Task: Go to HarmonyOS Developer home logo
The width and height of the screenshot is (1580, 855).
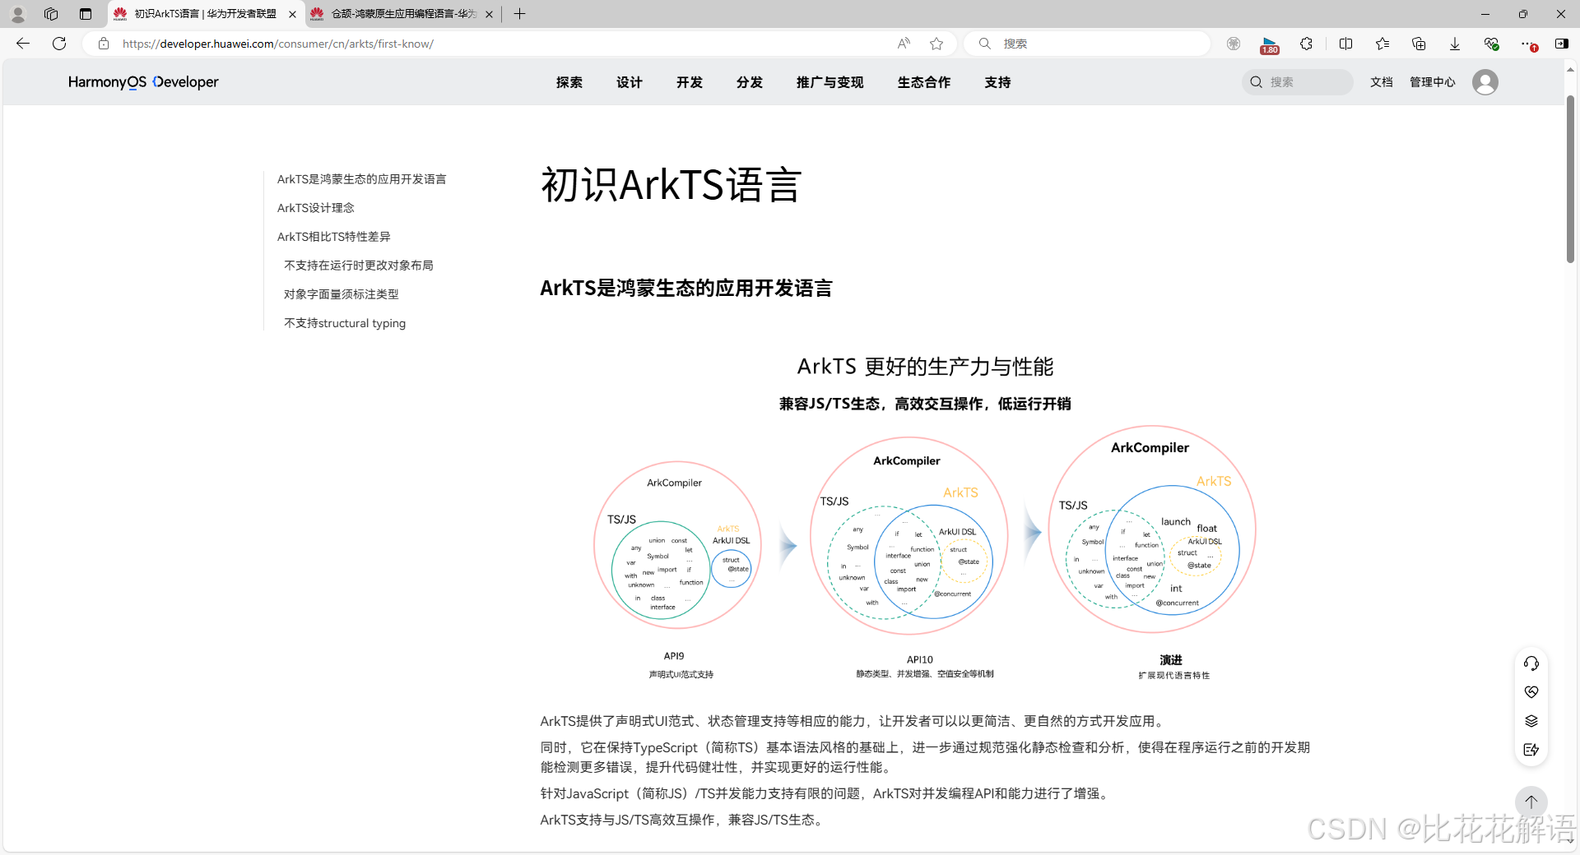Action: [x=143, y=82]
